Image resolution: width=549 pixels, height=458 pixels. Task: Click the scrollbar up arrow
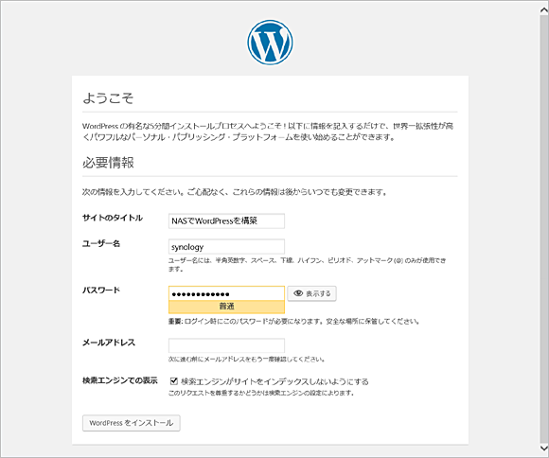(x=544, y=10)
